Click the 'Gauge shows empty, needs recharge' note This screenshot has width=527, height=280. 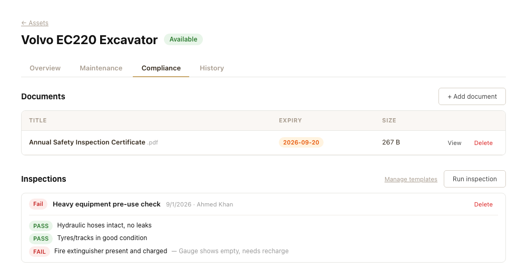230,251
